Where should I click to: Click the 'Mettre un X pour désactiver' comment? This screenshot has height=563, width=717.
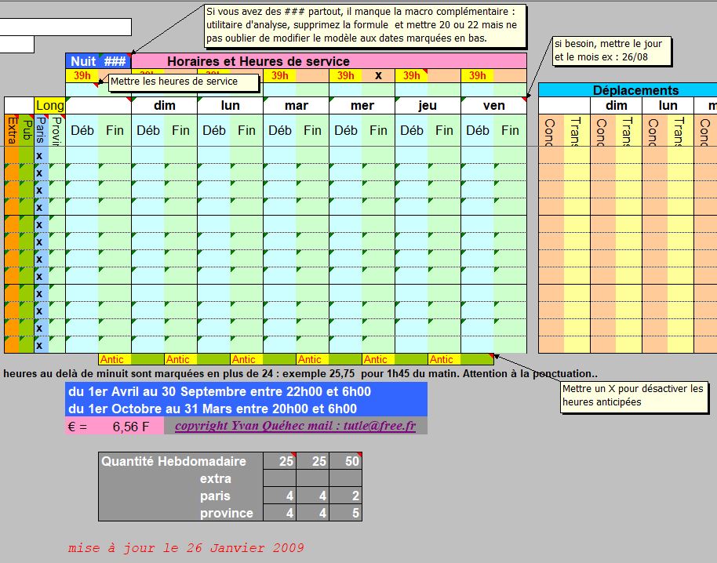pyautogui.click(x=634, y=396)
